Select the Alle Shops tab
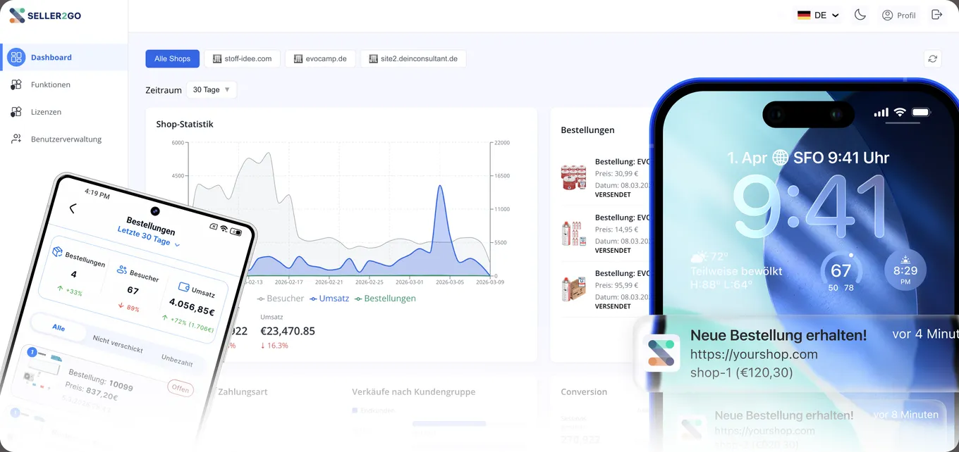This screenshot has width=959, height=452. tap(173, 58)
